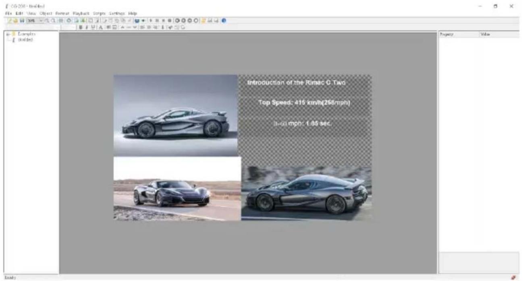Screen dimensions: 523x281
Task: Click the font name box in formatting toolbar
Action: click(x=33, y=27)
